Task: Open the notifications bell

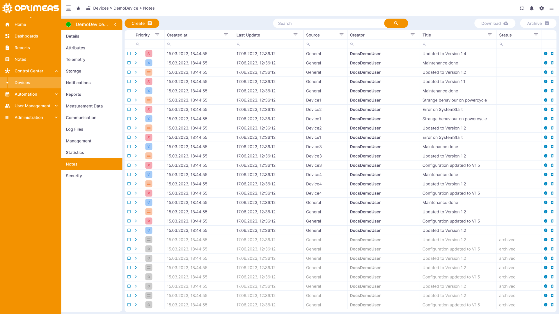Action: [532, 8]
